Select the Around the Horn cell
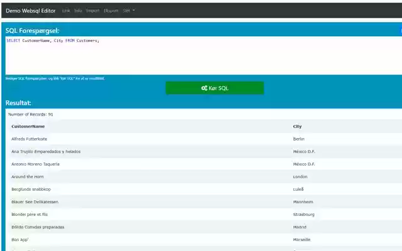 pos(28,177)
